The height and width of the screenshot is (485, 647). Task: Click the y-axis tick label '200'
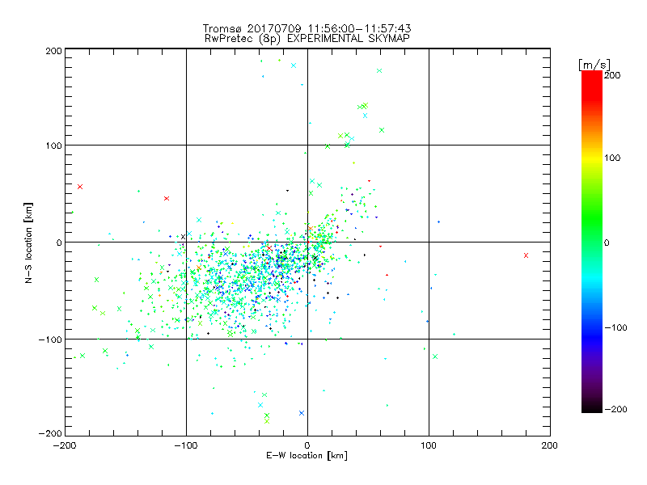[53, 51]
